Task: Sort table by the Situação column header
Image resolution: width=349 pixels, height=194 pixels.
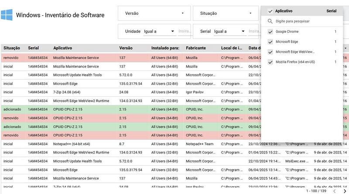Action: pos(12,48)
